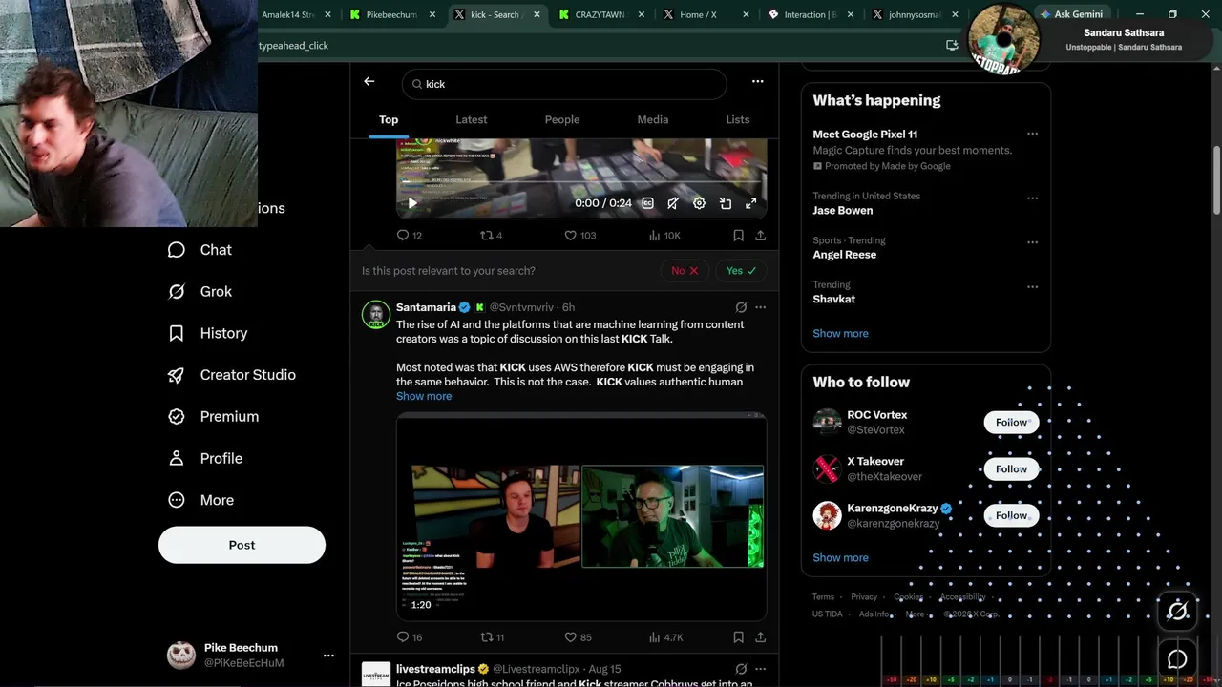This screenshot has height=687, width=1222.
Task: Switch to the Pikebeechum browser tab
Action: (392, 14)
